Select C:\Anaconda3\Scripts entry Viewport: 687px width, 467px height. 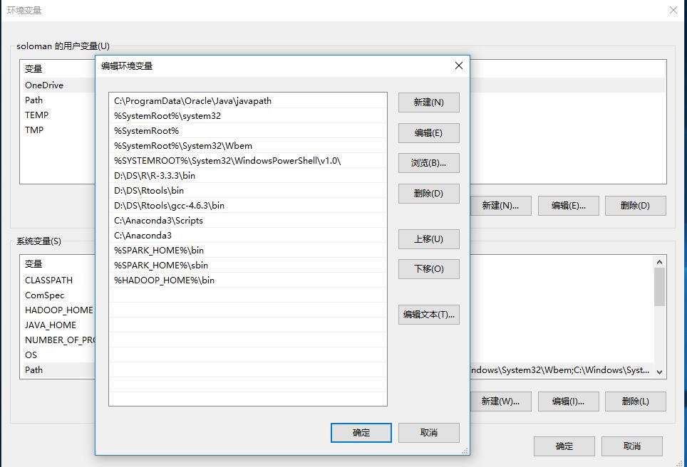point(248,220)
